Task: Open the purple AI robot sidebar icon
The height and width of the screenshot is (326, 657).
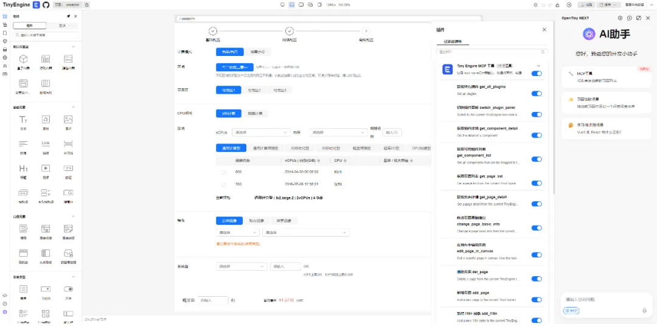Action: (x=5, y=312)
